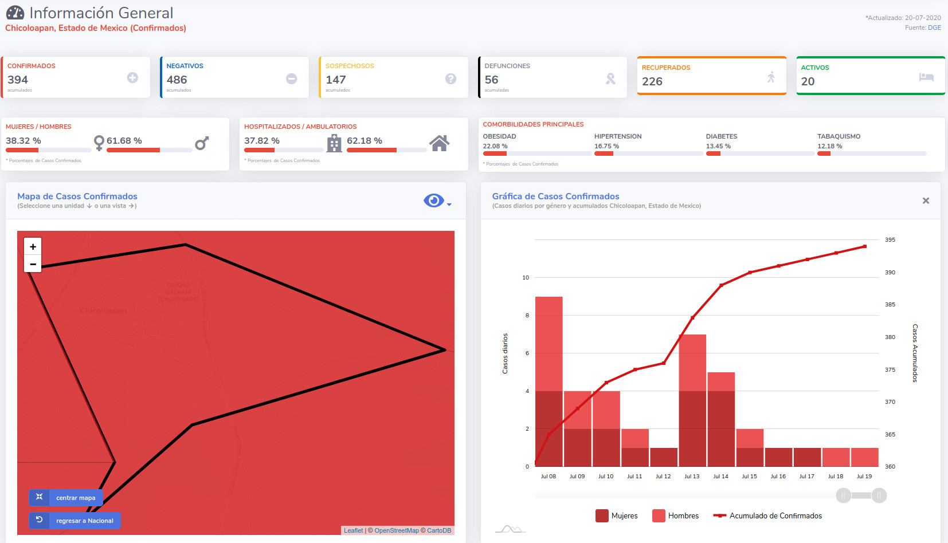Click the Gráfica de Casos Confirmados title

(x=556, y=196)
